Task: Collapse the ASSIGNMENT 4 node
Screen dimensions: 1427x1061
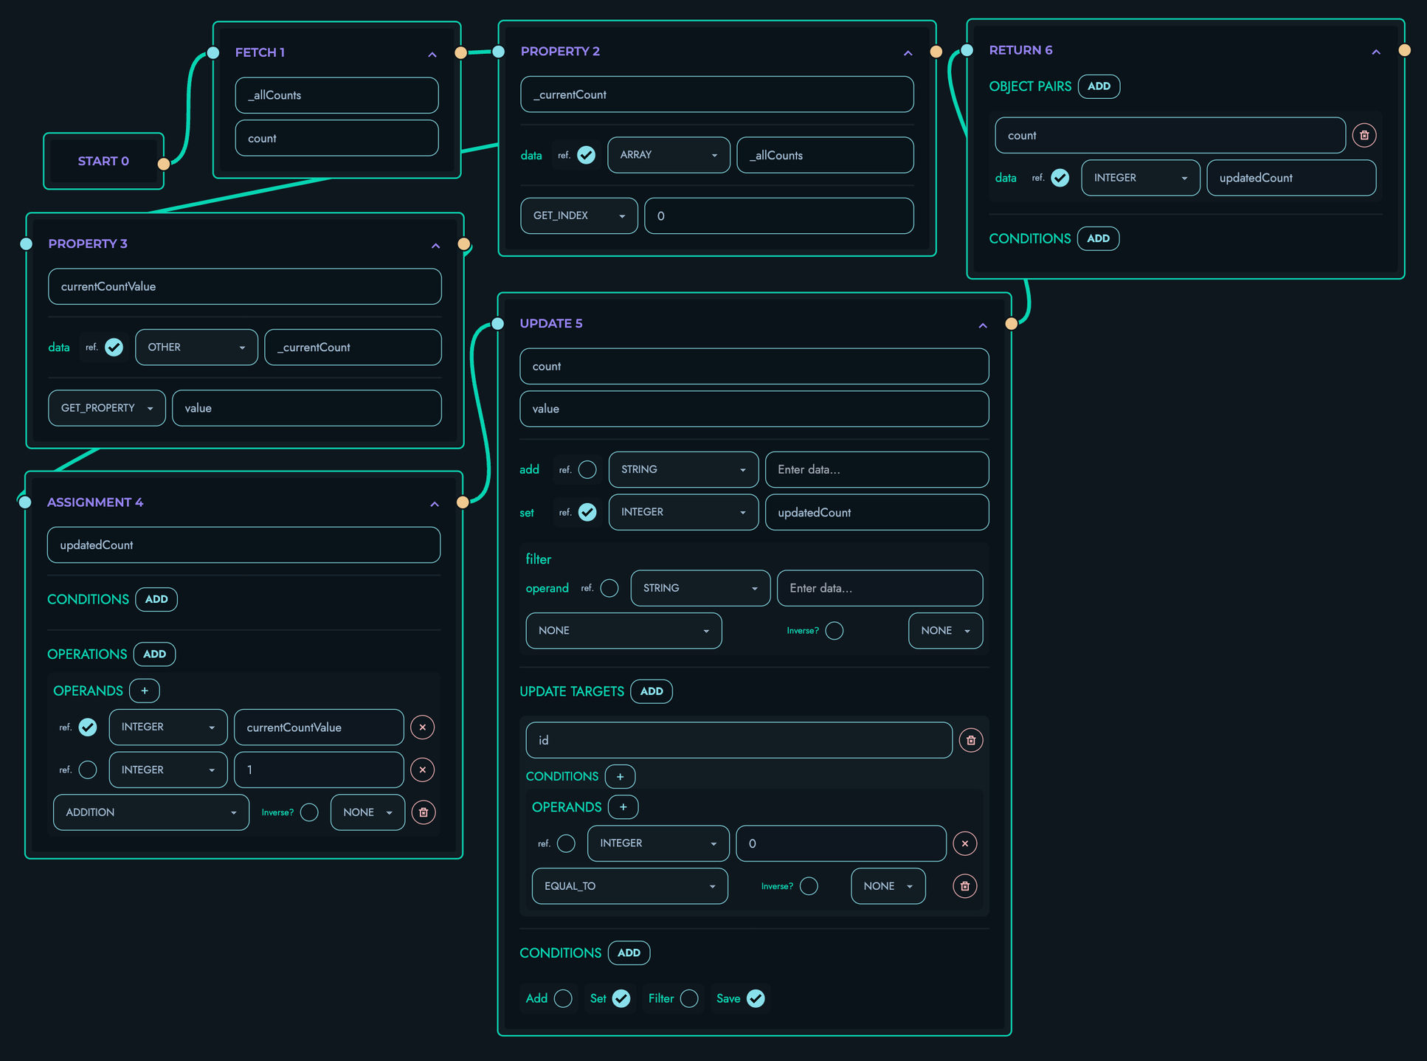Action: point(435,504)
